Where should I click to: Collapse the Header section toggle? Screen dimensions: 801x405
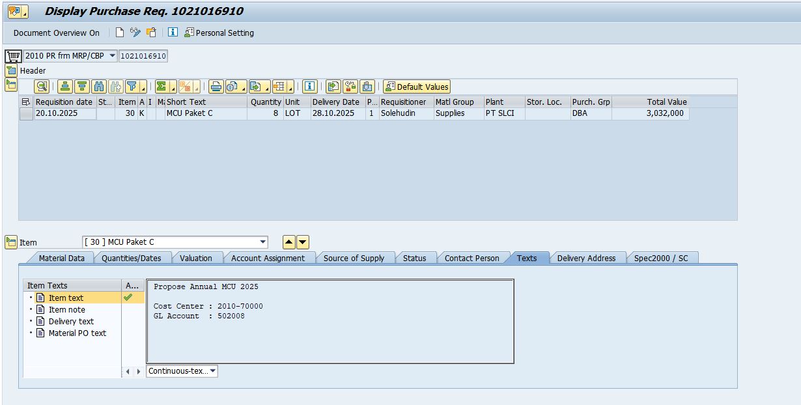11,70
